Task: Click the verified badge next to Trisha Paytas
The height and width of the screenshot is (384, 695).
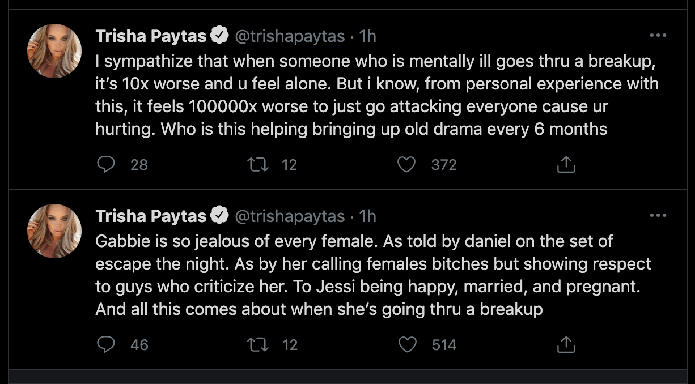Action: pos(219,35)
